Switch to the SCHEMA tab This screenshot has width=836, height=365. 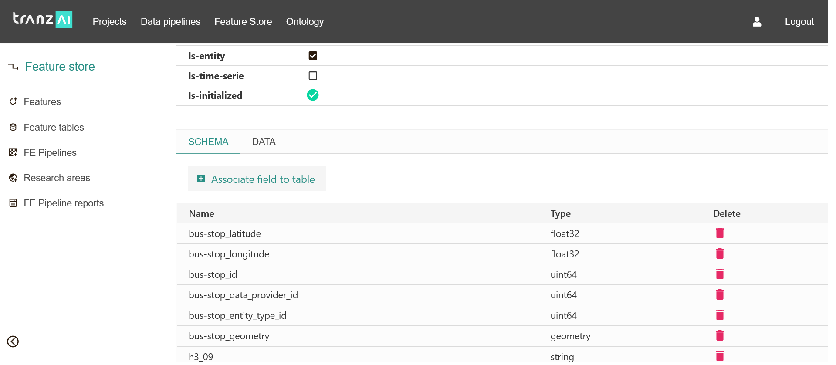click(208, 142)
